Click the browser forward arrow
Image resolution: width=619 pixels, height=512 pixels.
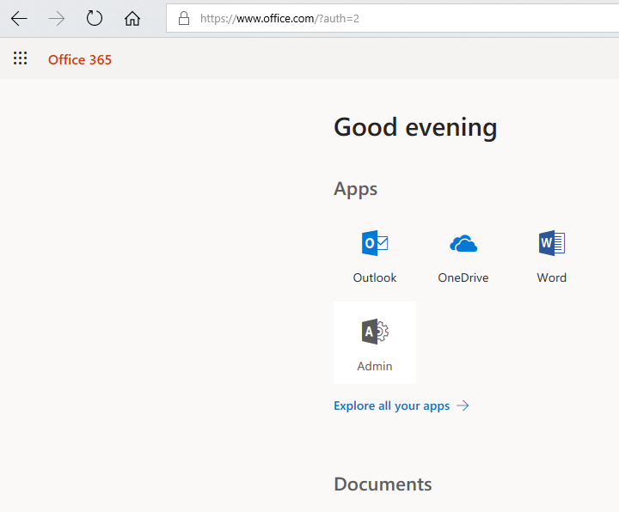[57, 19]
